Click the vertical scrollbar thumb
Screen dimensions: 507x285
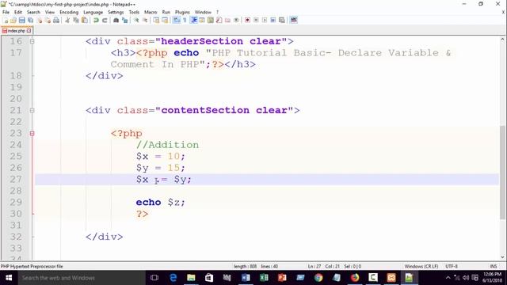pos(502,173)
